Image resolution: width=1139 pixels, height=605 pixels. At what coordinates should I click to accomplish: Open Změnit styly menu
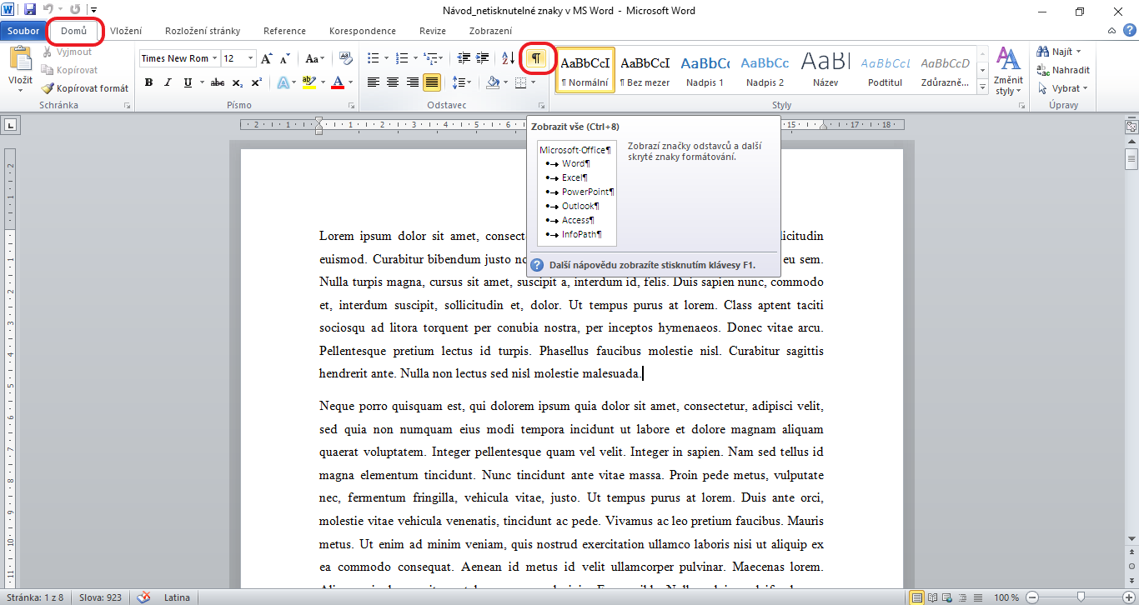[x=1008, y=71]
